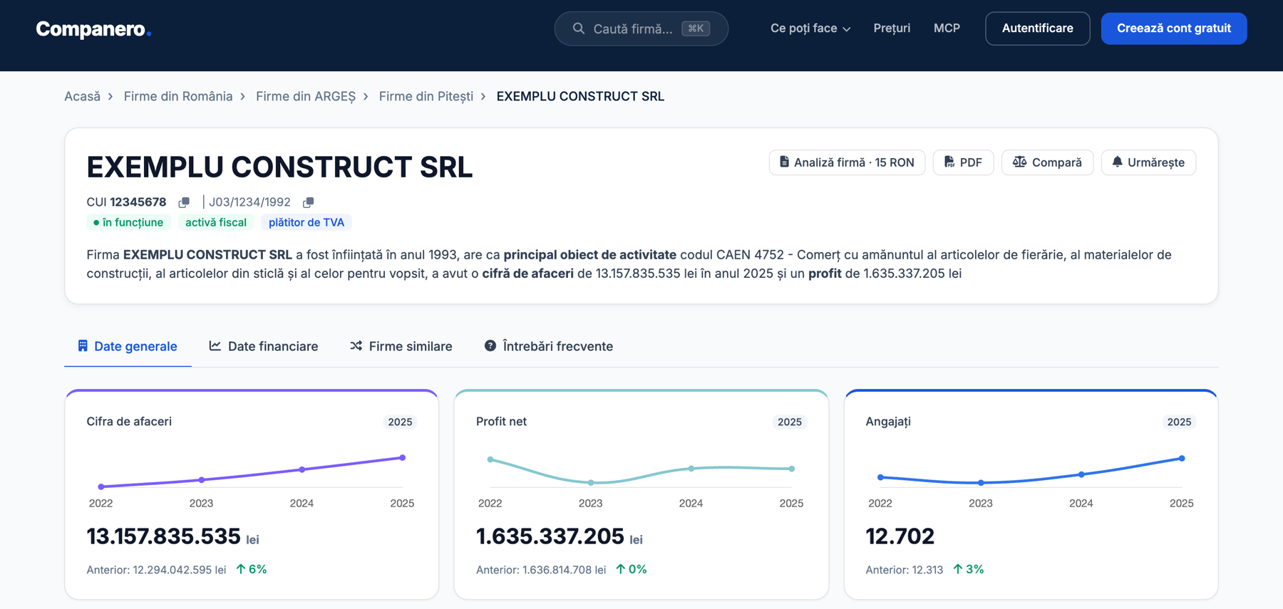Image resolution: width=1283 pixels, height=609 pixels.
Task: Expand the Ce poți face menu
Action: (810, 28)
